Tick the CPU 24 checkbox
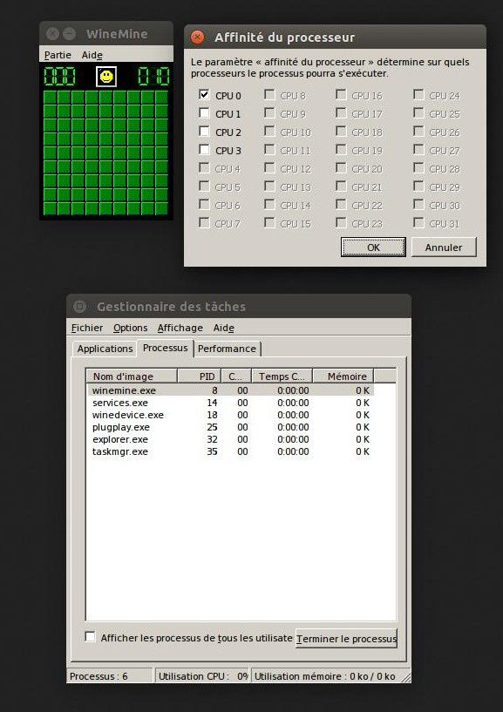This screenshot has width=503, height=712. (418, 94)
